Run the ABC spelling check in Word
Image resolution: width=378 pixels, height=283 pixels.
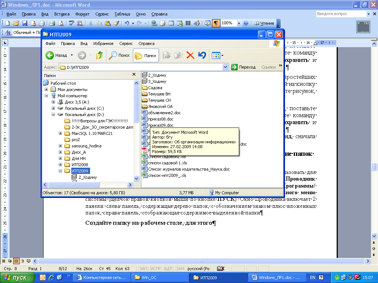[x=71, y=23]
